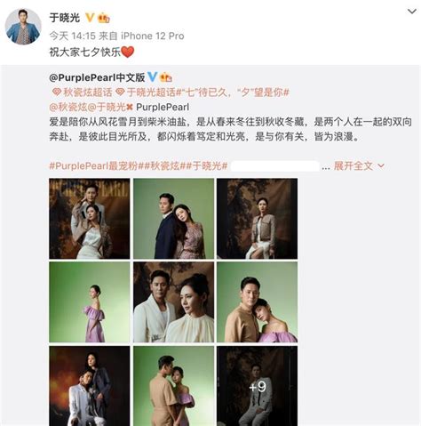Open the 于晓光超话 super topic link
421x426 pixels.
click(151, 92)
